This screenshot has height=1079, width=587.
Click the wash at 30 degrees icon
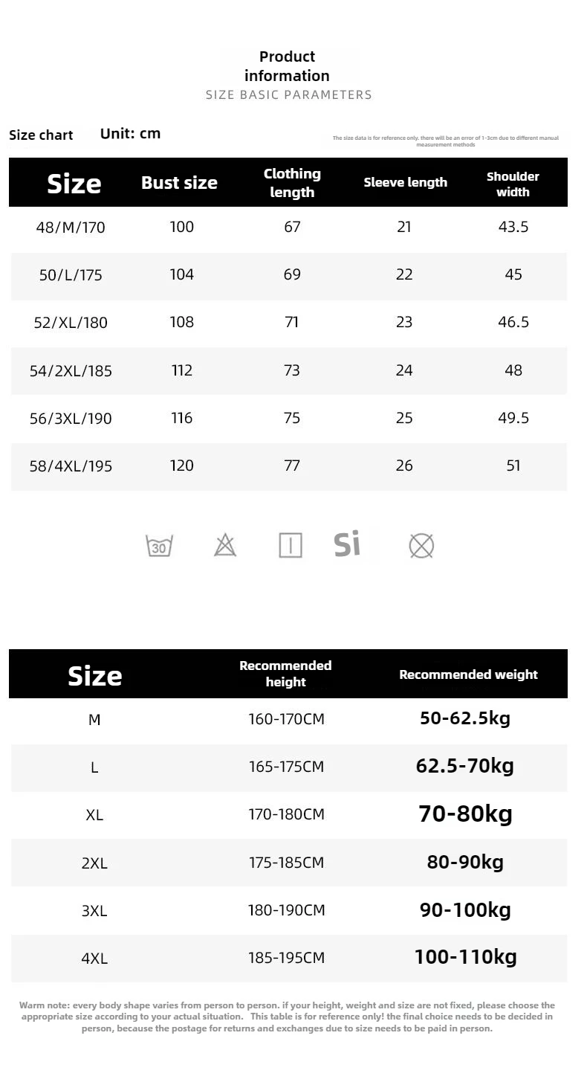pyautogui.click(x=159, y=546)
